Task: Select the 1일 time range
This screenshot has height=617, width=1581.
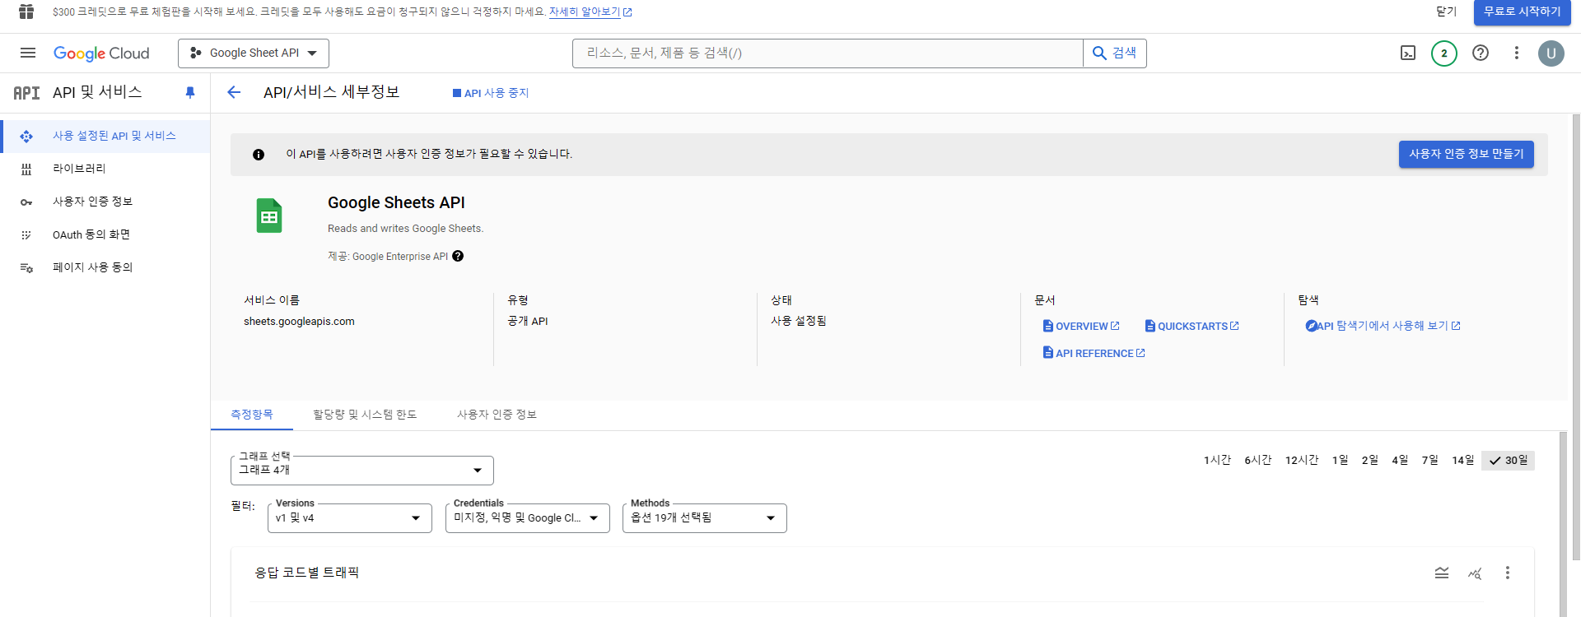Action: pyautogui.click(x=1341, y=460)
